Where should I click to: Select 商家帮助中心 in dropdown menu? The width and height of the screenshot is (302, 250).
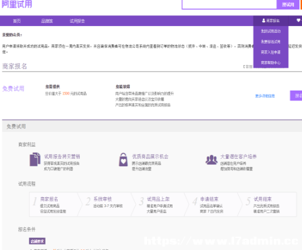point(270,62)
